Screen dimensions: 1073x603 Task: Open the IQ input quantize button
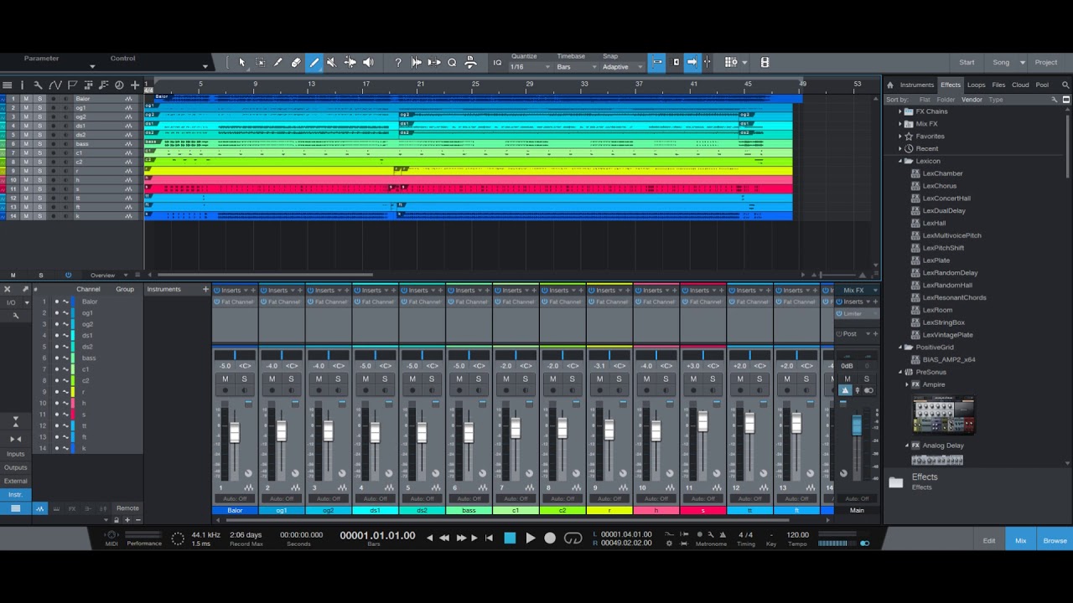coord(497,62)
